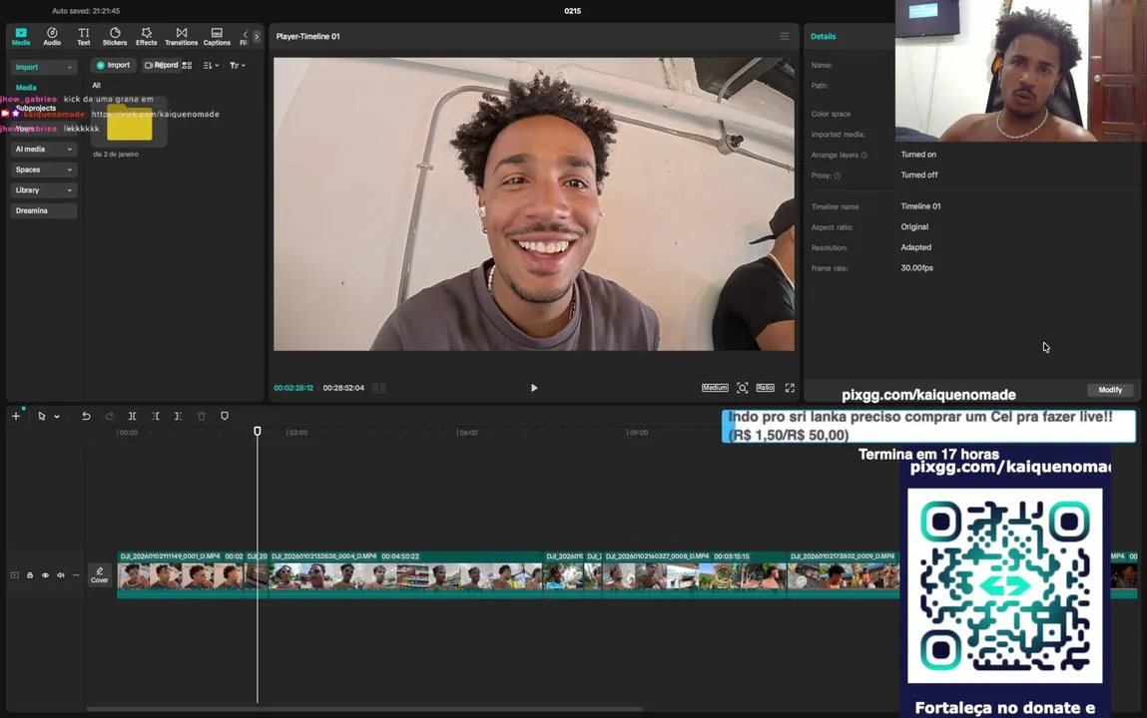1147x718 pixels.
Task: Select the Details tab
Action: (x=823, y=36)
